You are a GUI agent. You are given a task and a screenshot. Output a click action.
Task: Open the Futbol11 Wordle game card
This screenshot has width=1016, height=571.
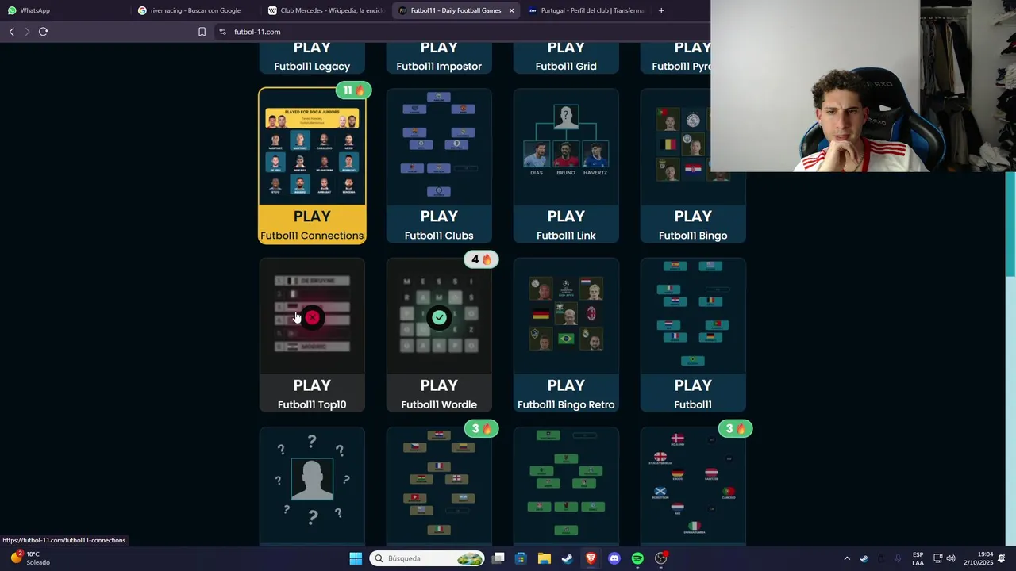tap(439, 335)
